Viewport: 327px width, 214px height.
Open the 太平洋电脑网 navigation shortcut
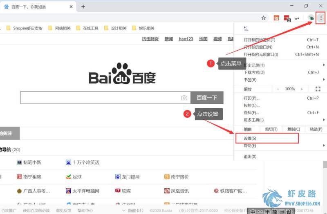click(83, 191)
